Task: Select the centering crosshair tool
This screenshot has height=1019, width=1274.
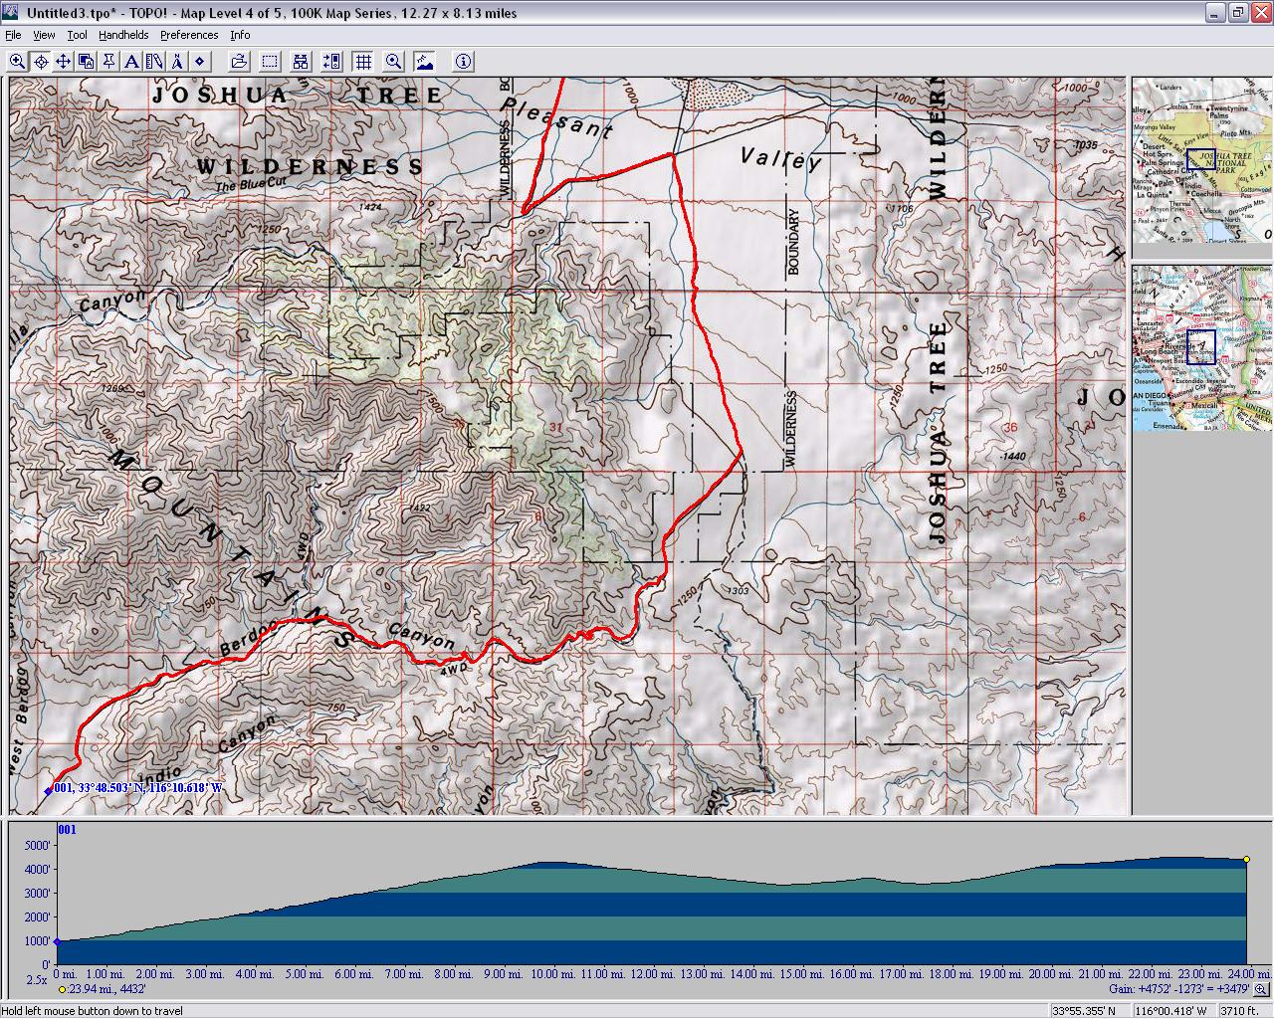Action: [x=41, y=62]
